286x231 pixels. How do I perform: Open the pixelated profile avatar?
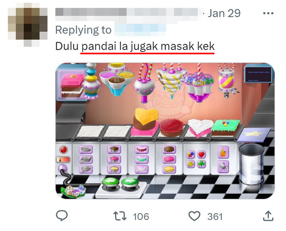[x=28, y=24]
